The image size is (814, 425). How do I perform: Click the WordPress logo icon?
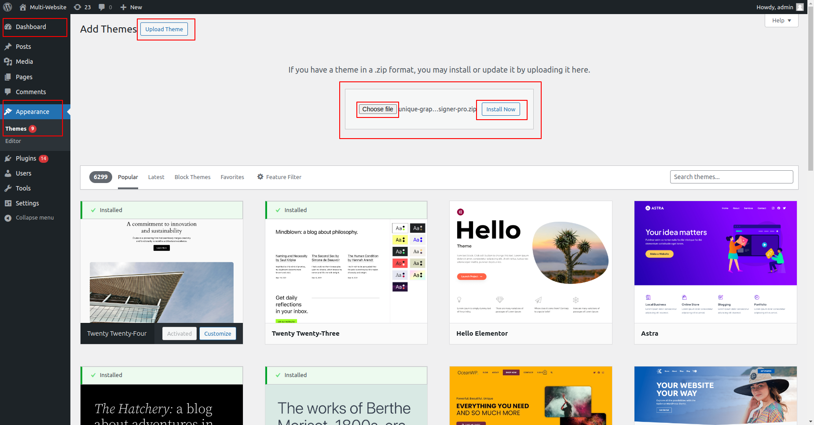click(x=7, y=7)
